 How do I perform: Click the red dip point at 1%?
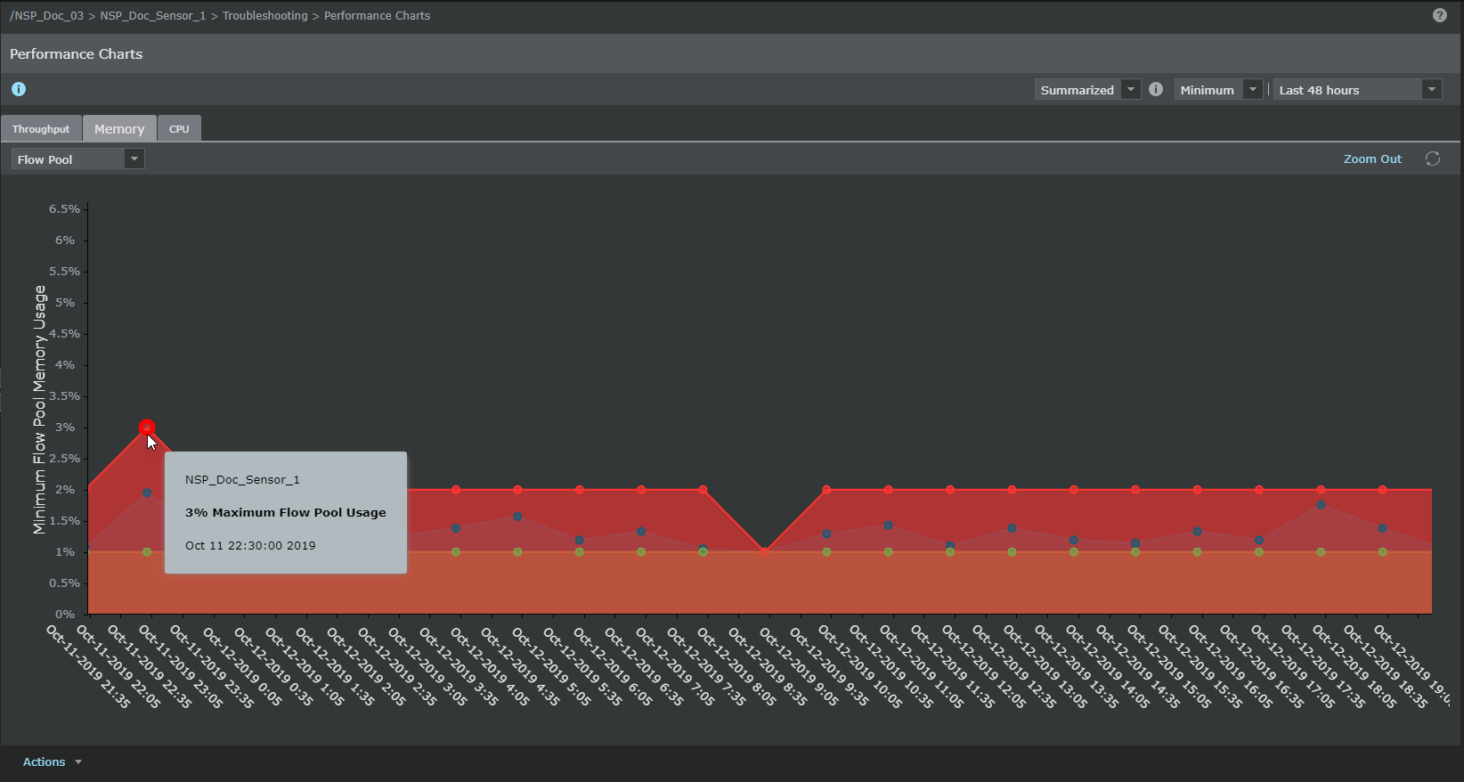(x=764, y=551)
